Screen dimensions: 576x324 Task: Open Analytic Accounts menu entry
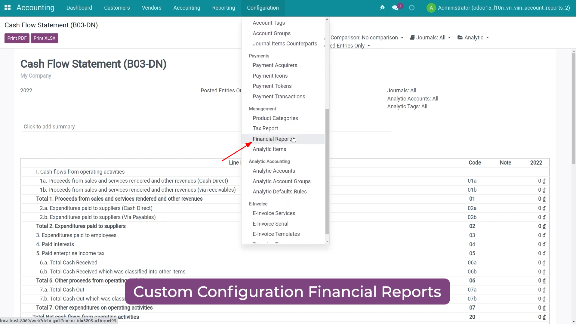274,171
